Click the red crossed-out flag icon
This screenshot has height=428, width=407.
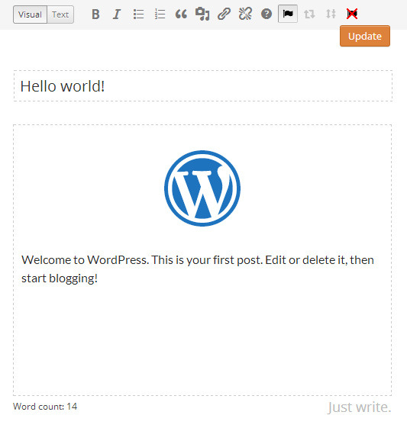[x=352, y=14]
